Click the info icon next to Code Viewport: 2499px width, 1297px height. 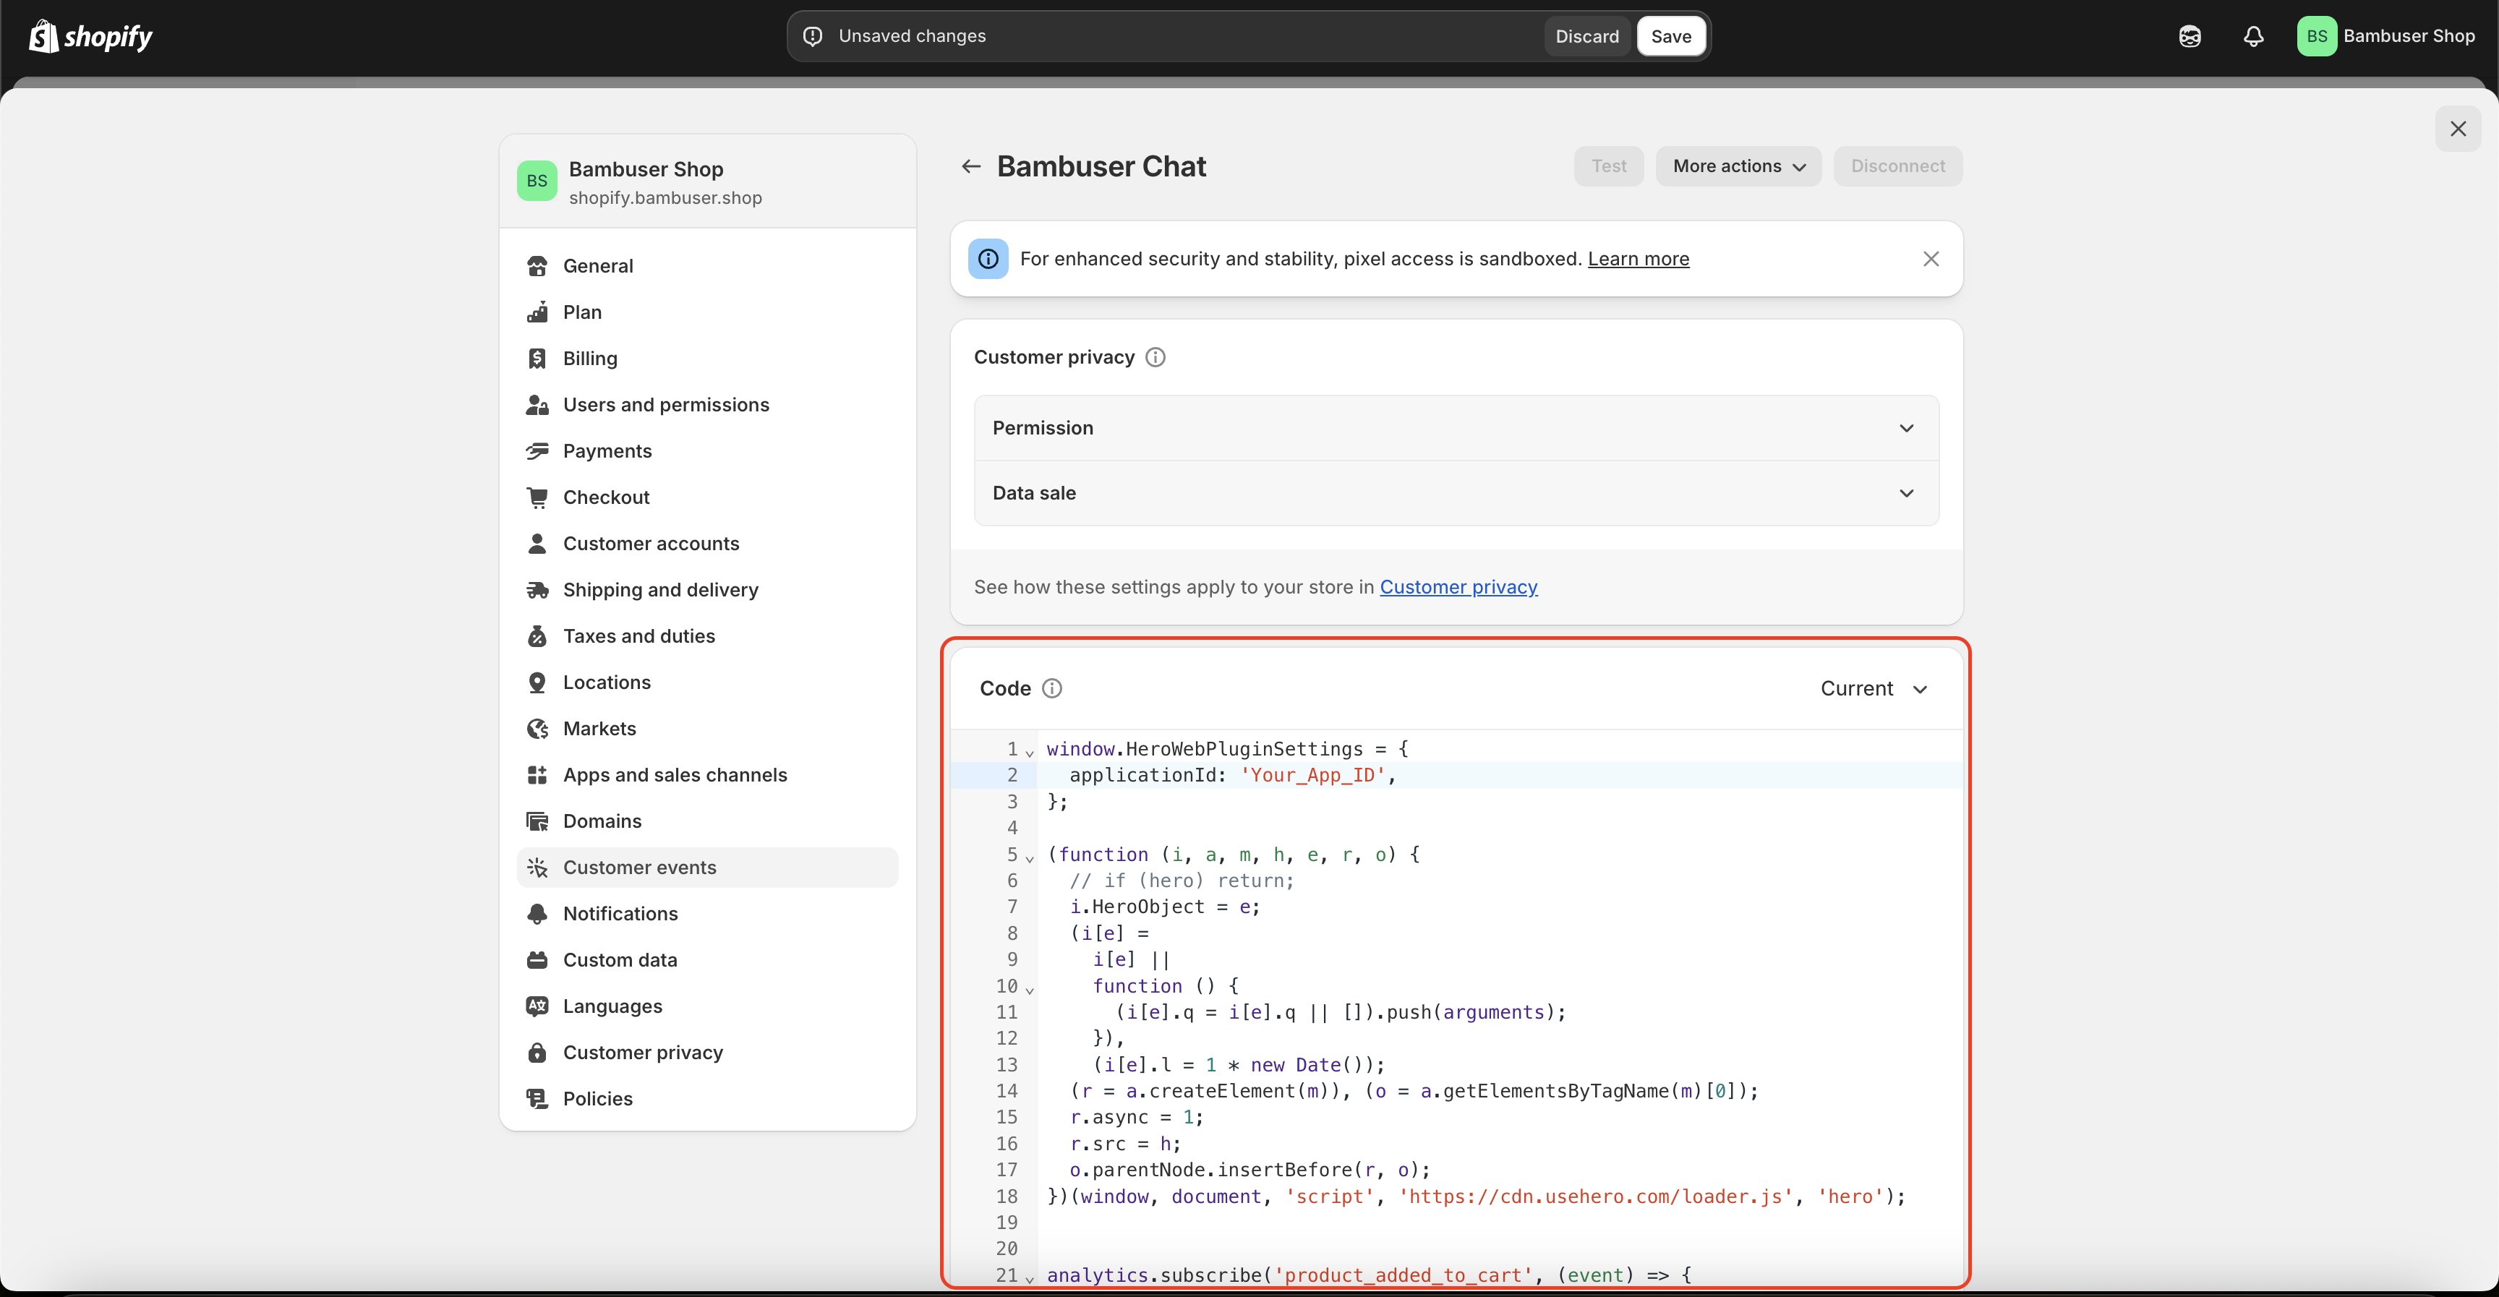point(1051,689)
